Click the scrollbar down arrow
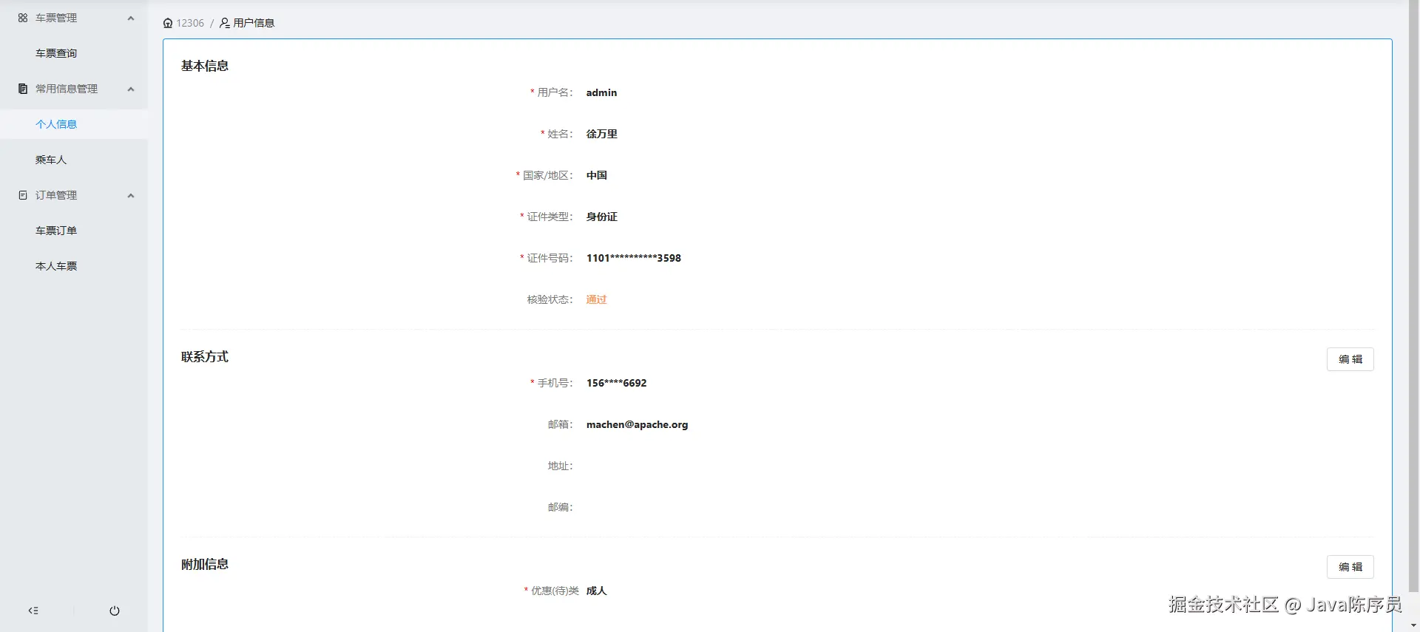 (1413, 625)
